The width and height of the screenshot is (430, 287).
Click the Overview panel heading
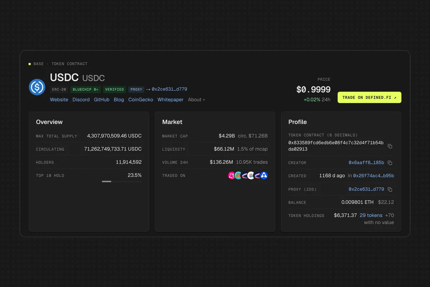(49, 122)
